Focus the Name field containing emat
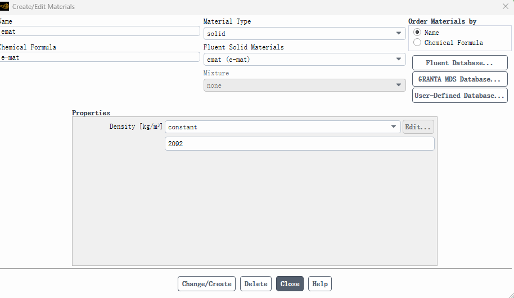This screenshot has width=514, height=298. point(100,31)
